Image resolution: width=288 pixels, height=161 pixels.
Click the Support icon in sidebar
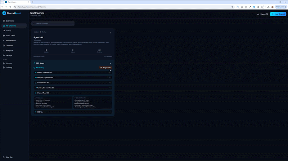pos(4,63)
